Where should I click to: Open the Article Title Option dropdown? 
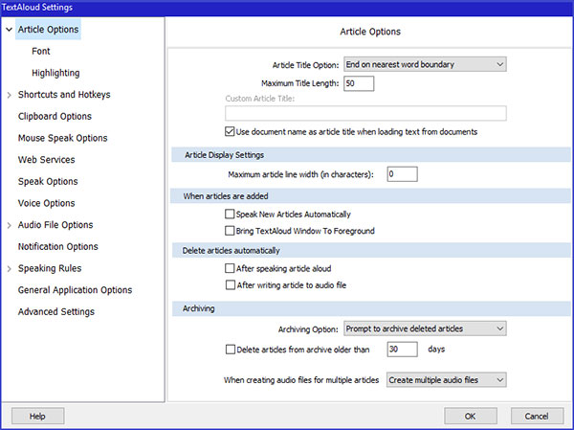click(425, 64)
